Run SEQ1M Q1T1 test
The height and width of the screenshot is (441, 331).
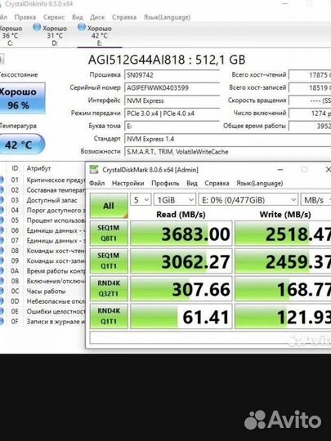[x=109, y=261]
